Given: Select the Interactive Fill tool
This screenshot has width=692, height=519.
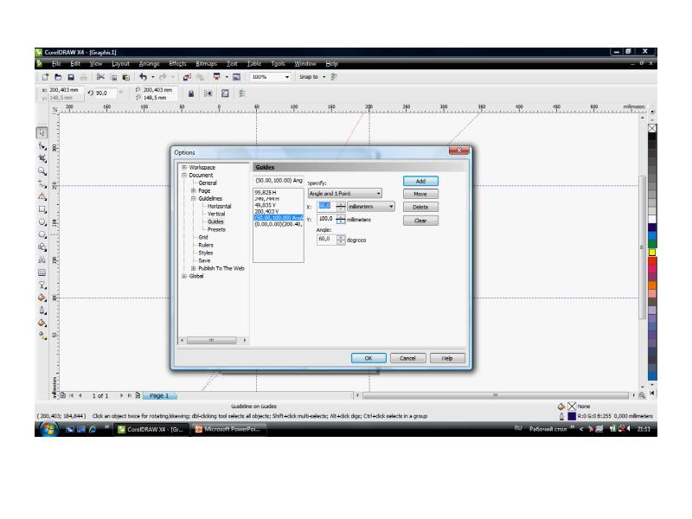Looking at the screenshot, I should coord(42,336).
